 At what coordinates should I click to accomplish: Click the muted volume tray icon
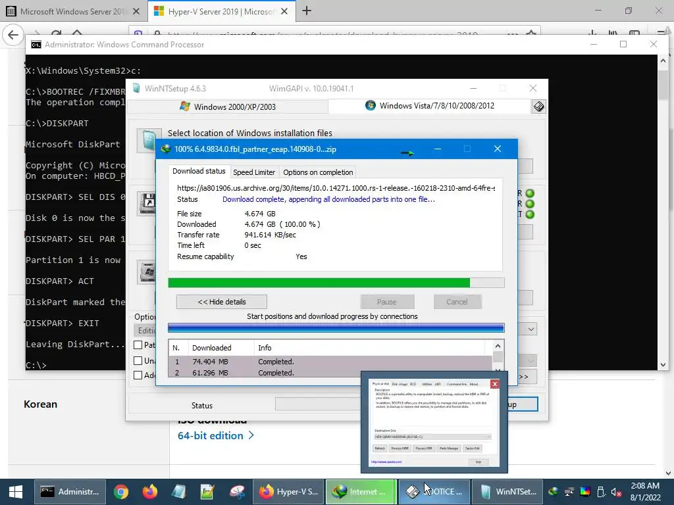click(616, 492)
